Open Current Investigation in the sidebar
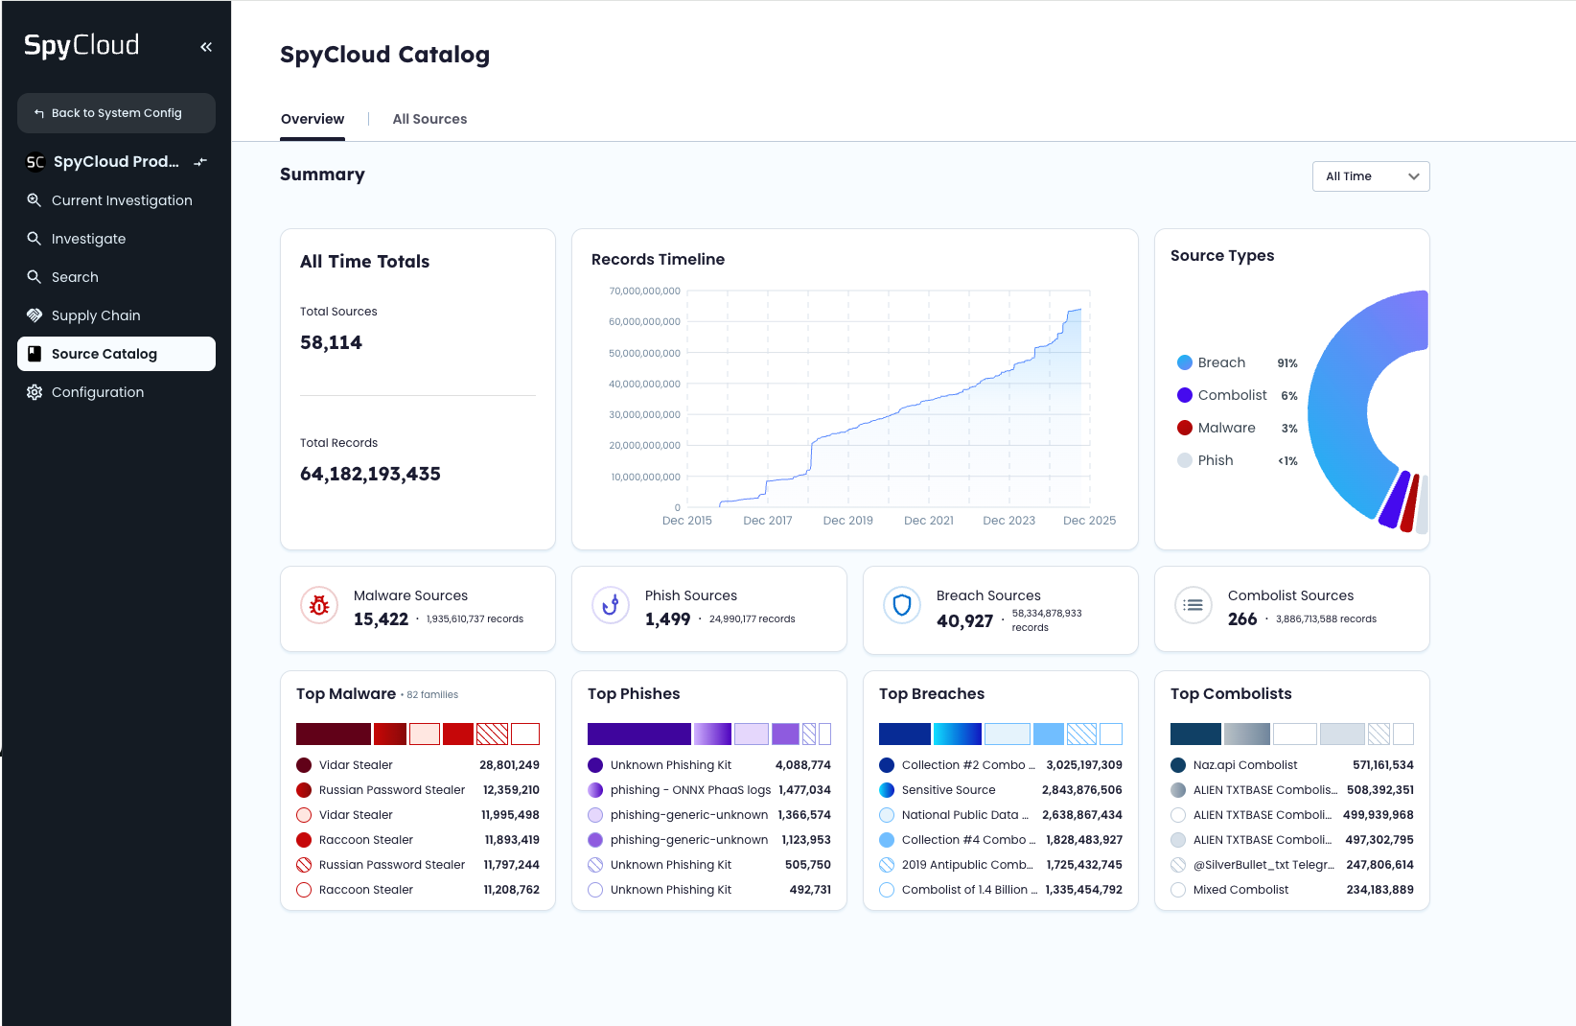The height and width of the screenshot is (1026, 1576). (x=116, y=200)
